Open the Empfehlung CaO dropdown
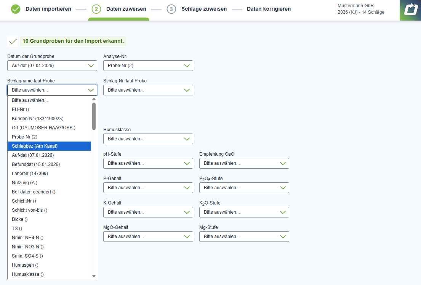The image size is (421, 285). tap(244, 163)
